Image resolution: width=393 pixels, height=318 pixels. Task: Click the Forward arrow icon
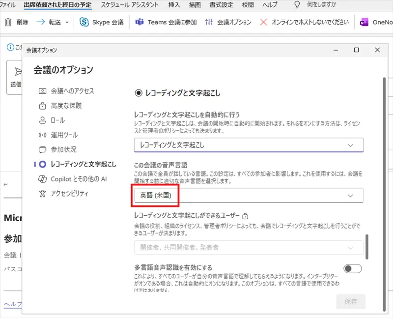(x=40, y=22)
